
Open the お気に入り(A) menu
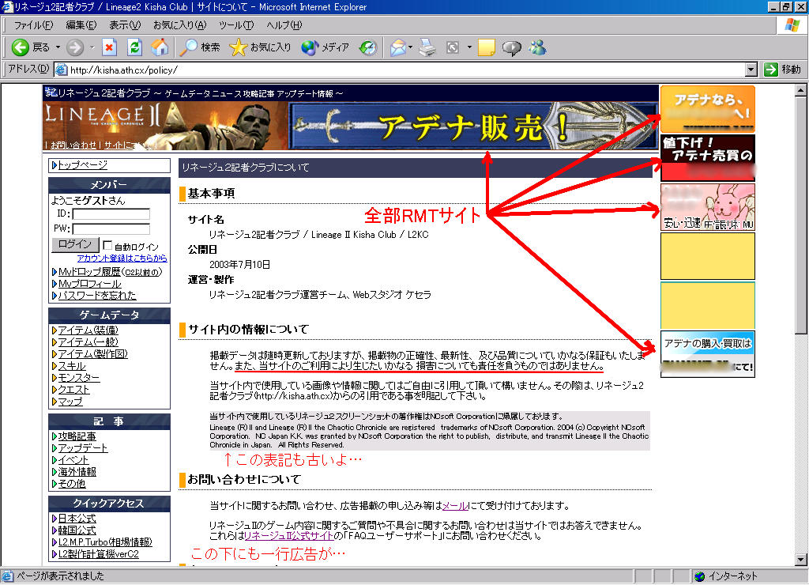click(x=179, y=25)
